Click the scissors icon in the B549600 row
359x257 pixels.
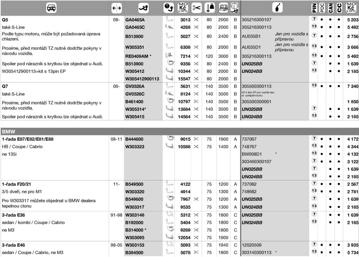point(196,199)
